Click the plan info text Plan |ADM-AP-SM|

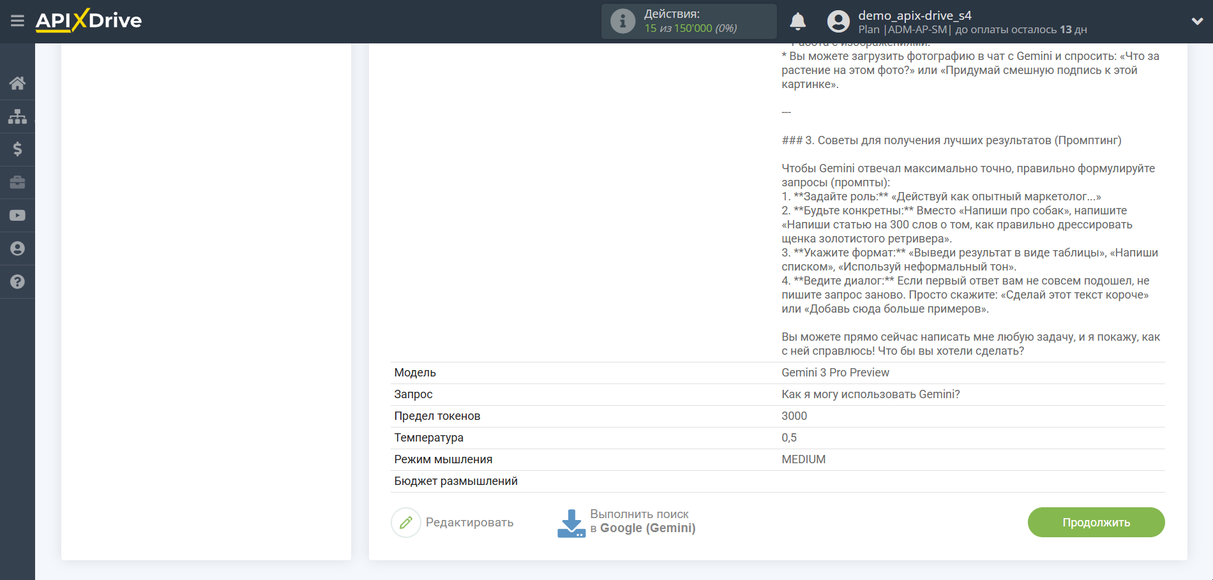point(904,29)
